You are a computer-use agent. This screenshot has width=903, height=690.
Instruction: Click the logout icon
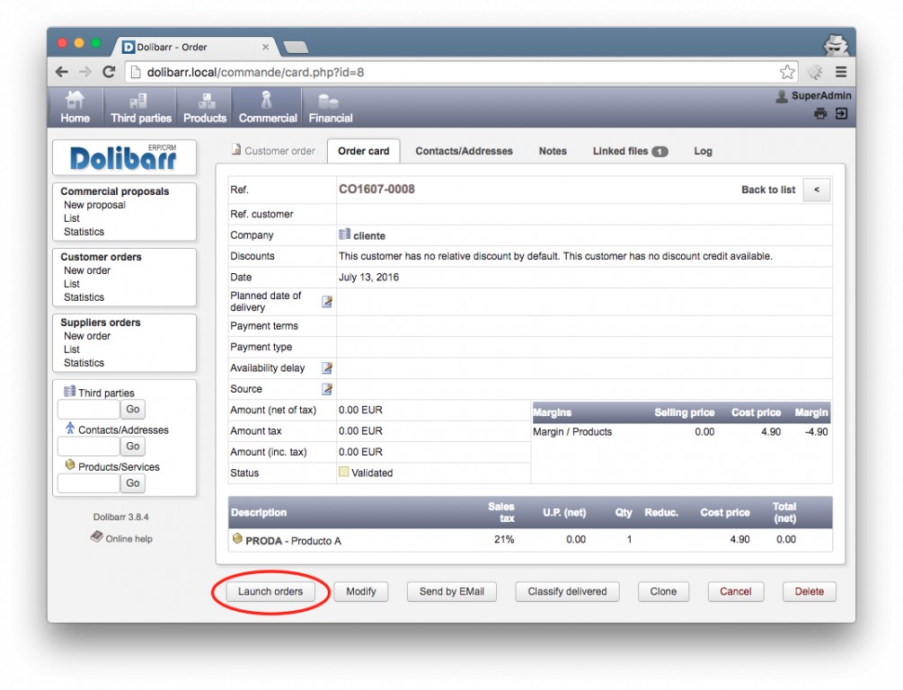841,113
